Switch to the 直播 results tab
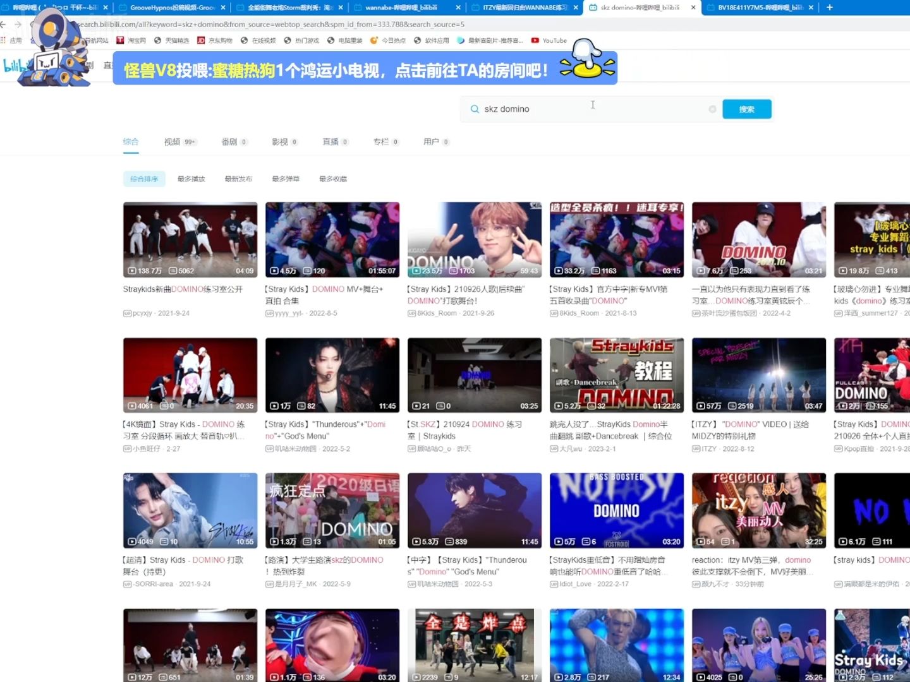 (x=336, y=141)
